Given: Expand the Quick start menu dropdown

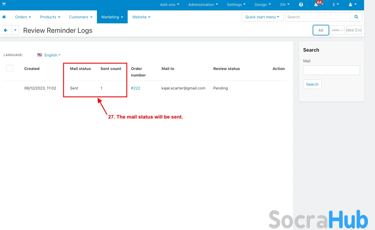Looking at the screenshot, I should pos(262,17).
